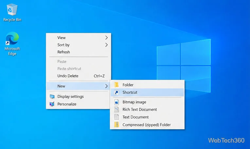Select Refresh from the context menu
This screenshot has height=149, width=250.
(79, 52)
